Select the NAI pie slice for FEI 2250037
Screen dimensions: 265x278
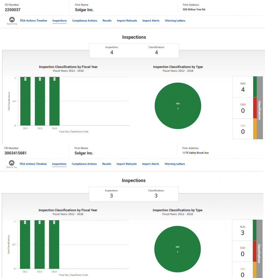178,106
